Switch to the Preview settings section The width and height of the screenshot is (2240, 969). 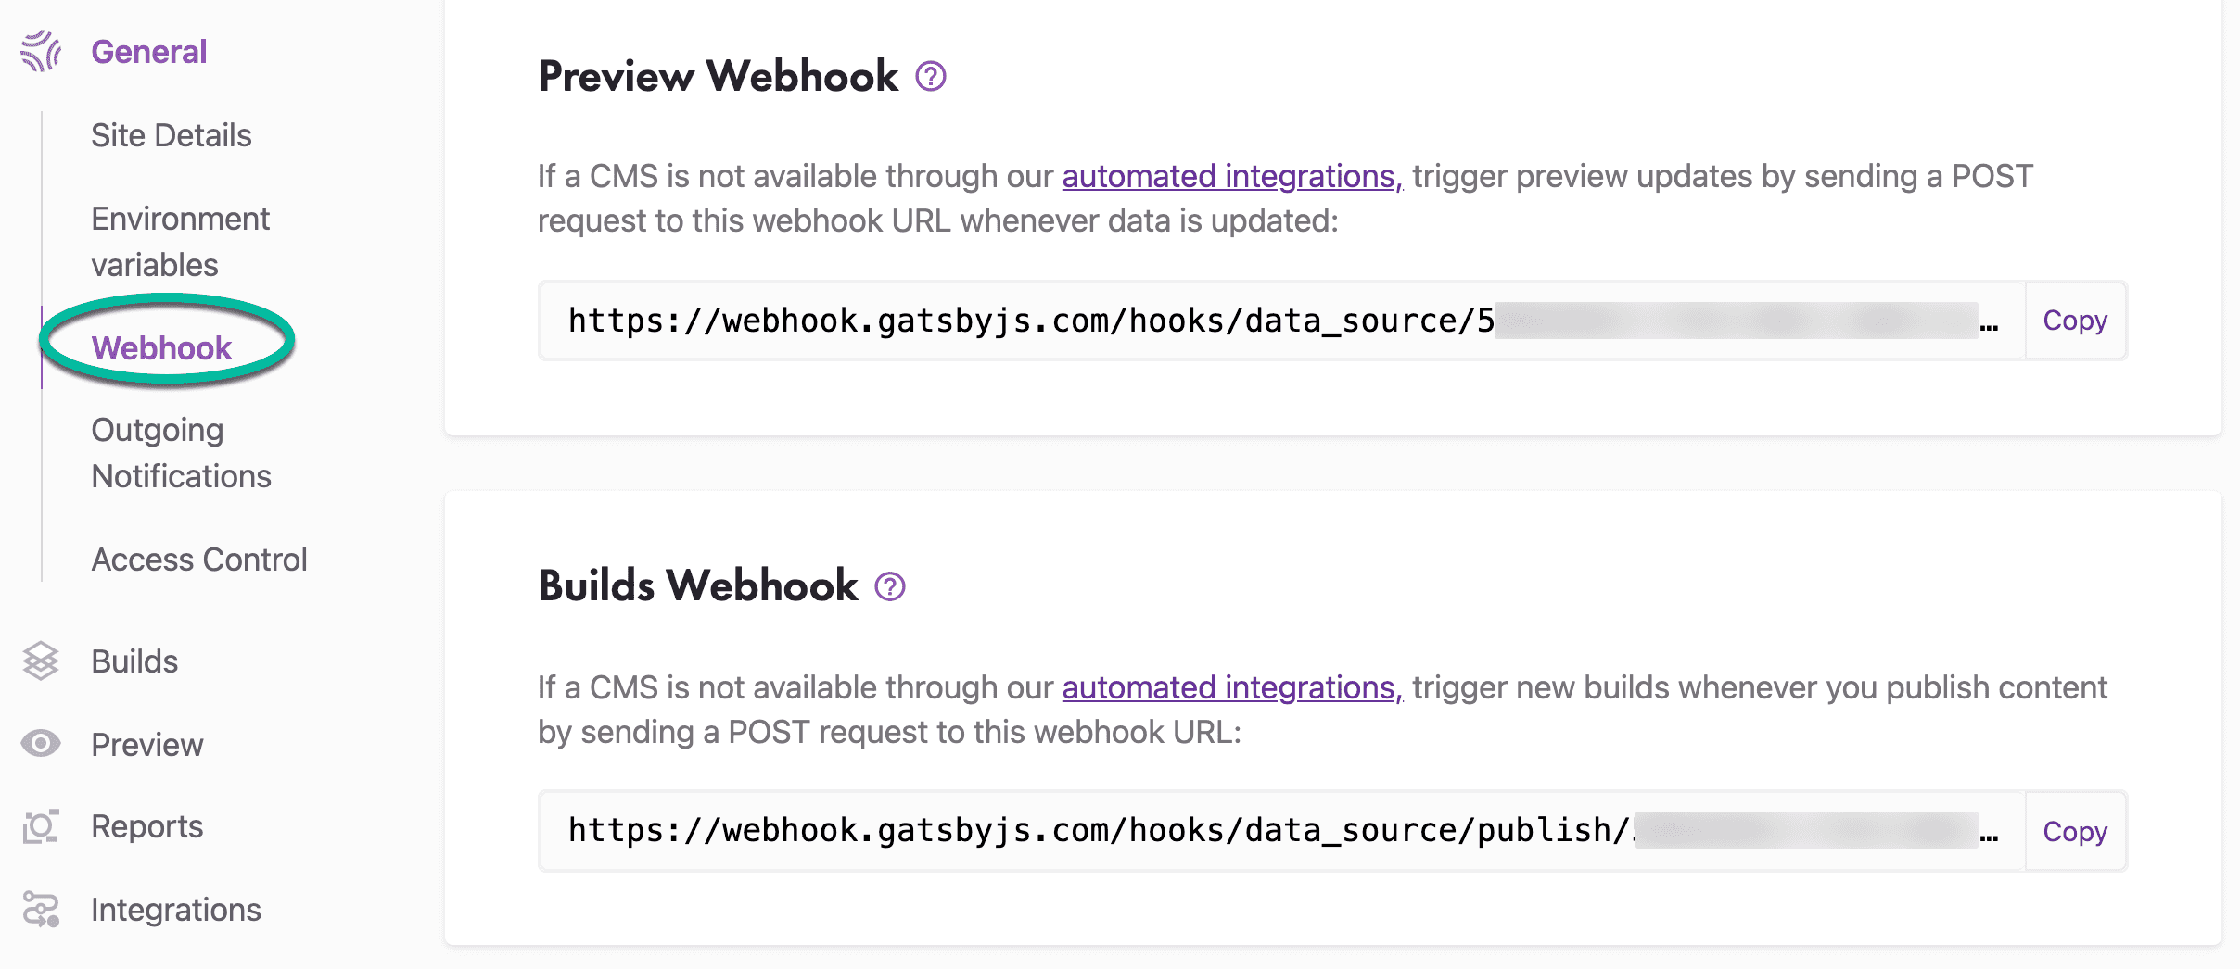click(146, 745)
